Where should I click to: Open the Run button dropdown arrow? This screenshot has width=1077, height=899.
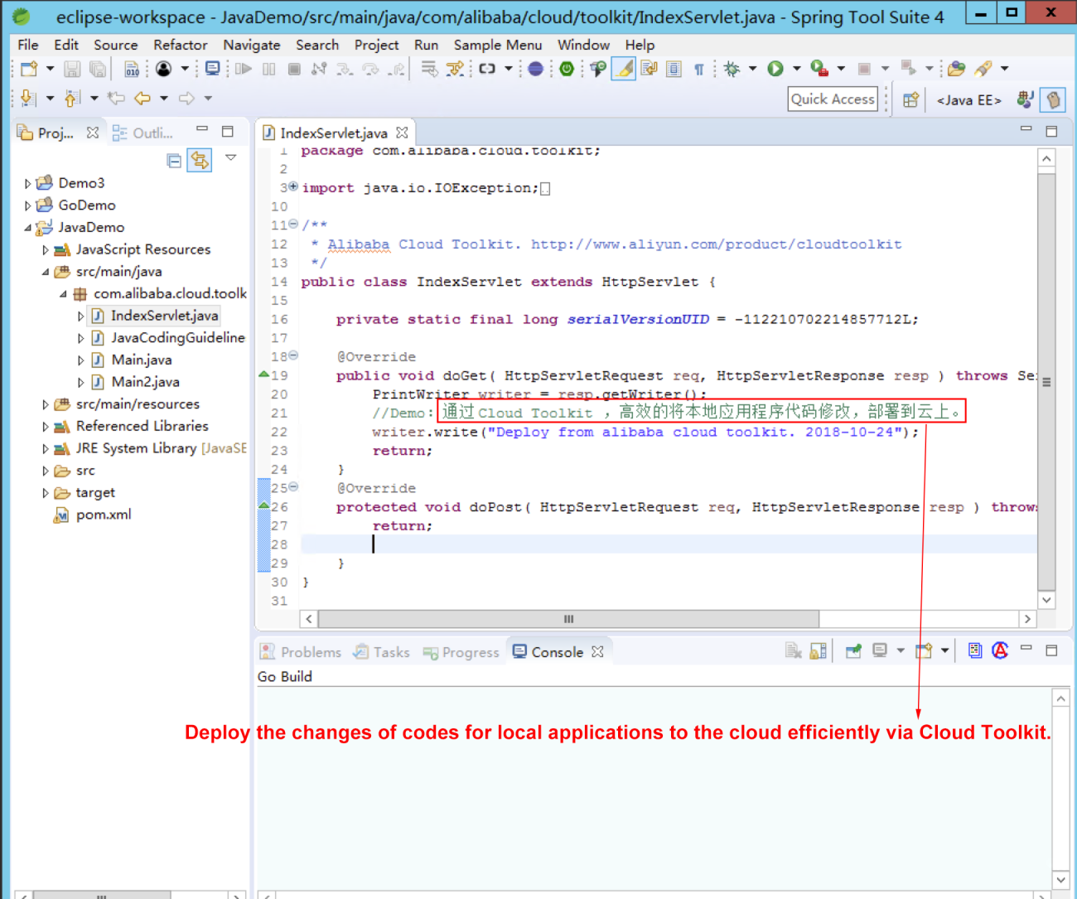click(x=796, y=69)
